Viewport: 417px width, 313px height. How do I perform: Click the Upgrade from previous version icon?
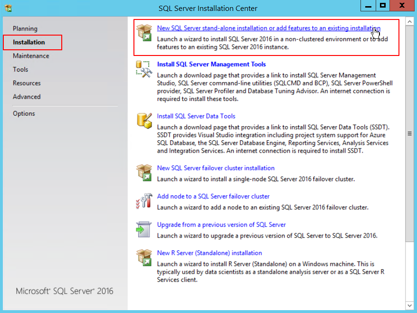143,230
